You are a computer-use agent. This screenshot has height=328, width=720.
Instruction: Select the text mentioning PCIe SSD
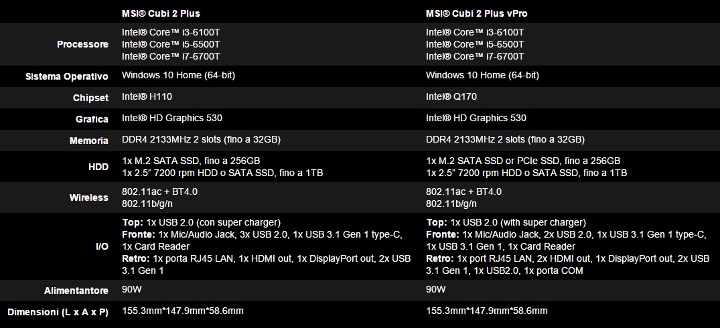coord(523,161)
